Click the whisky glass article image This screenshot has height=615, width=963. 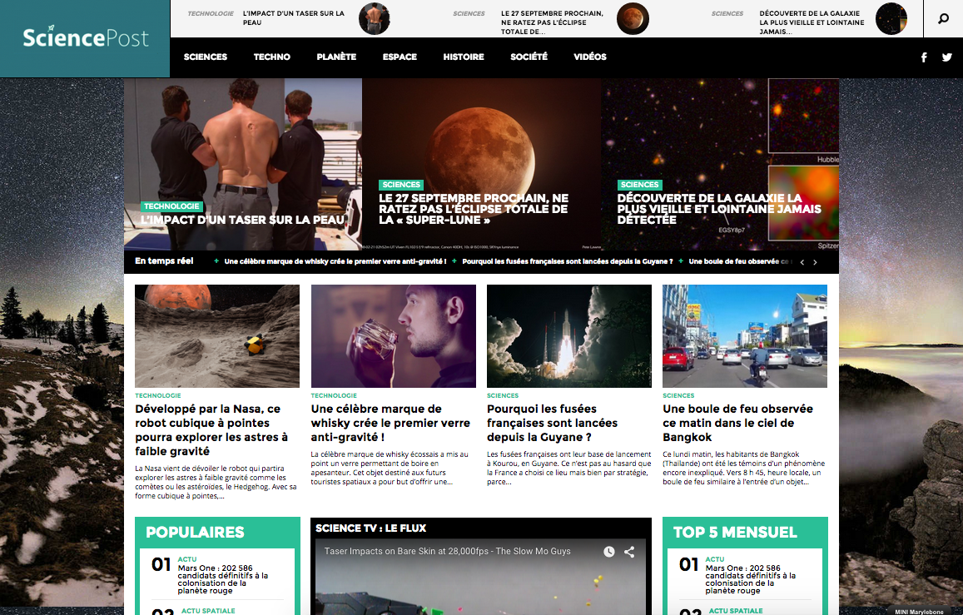[394, 336]
